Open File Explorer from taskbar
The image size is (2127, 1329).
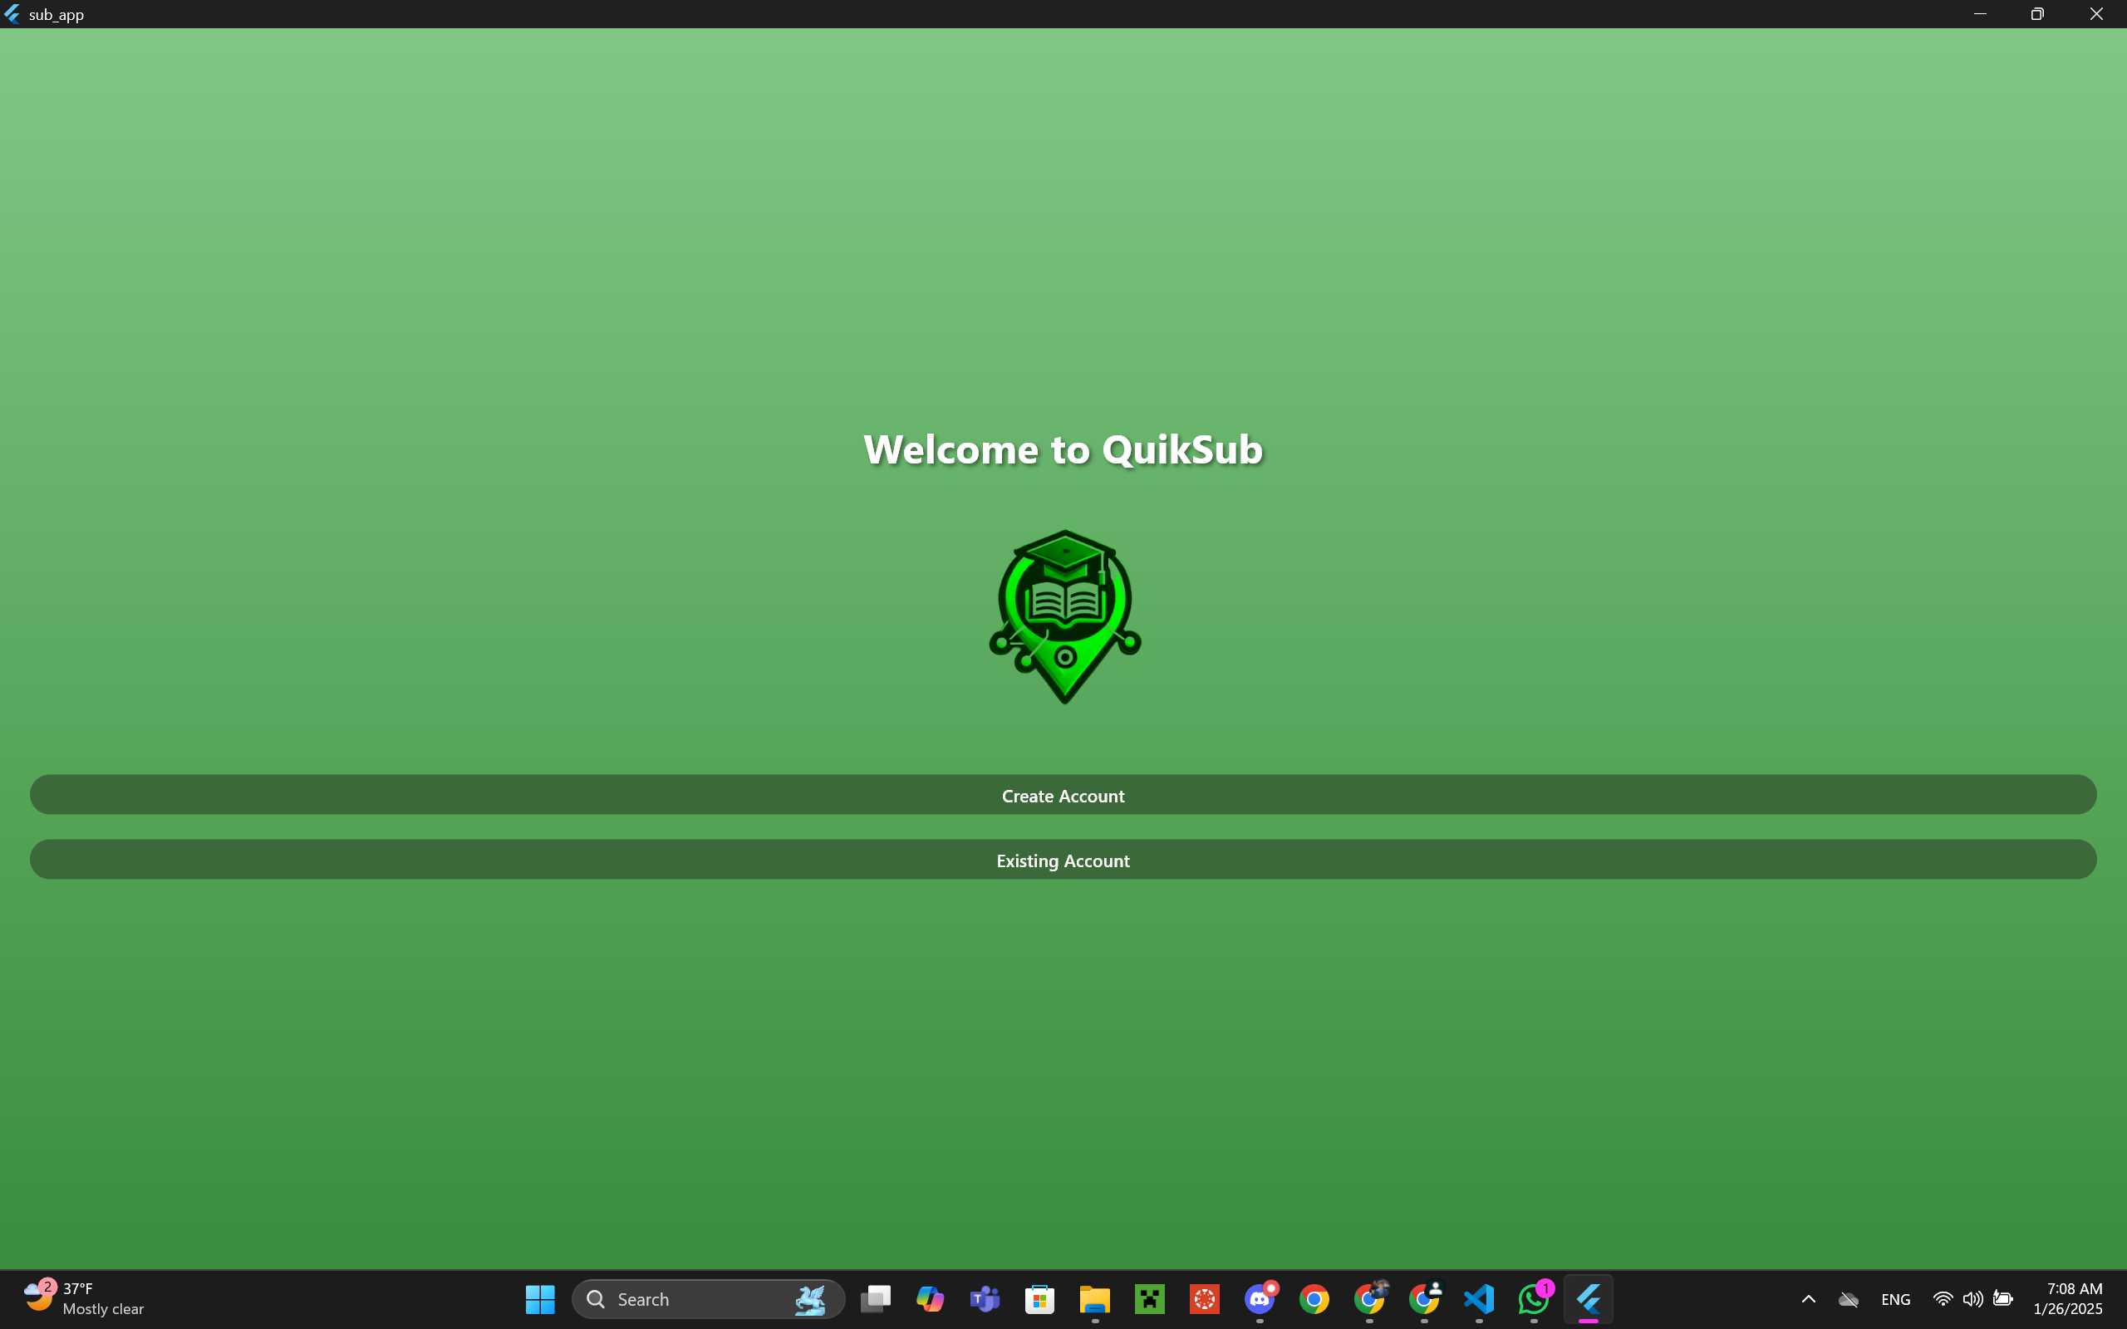click(1094, 1298)
